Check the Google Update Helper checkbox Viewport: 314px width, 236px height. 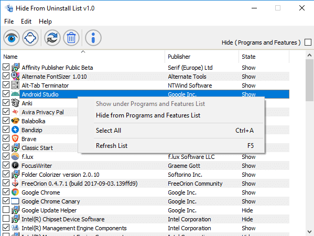point(6,210)
